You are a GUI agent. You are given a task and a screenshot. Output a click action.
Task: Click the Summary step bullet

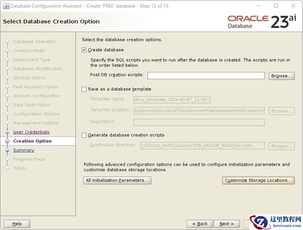(x=7, y=150)
